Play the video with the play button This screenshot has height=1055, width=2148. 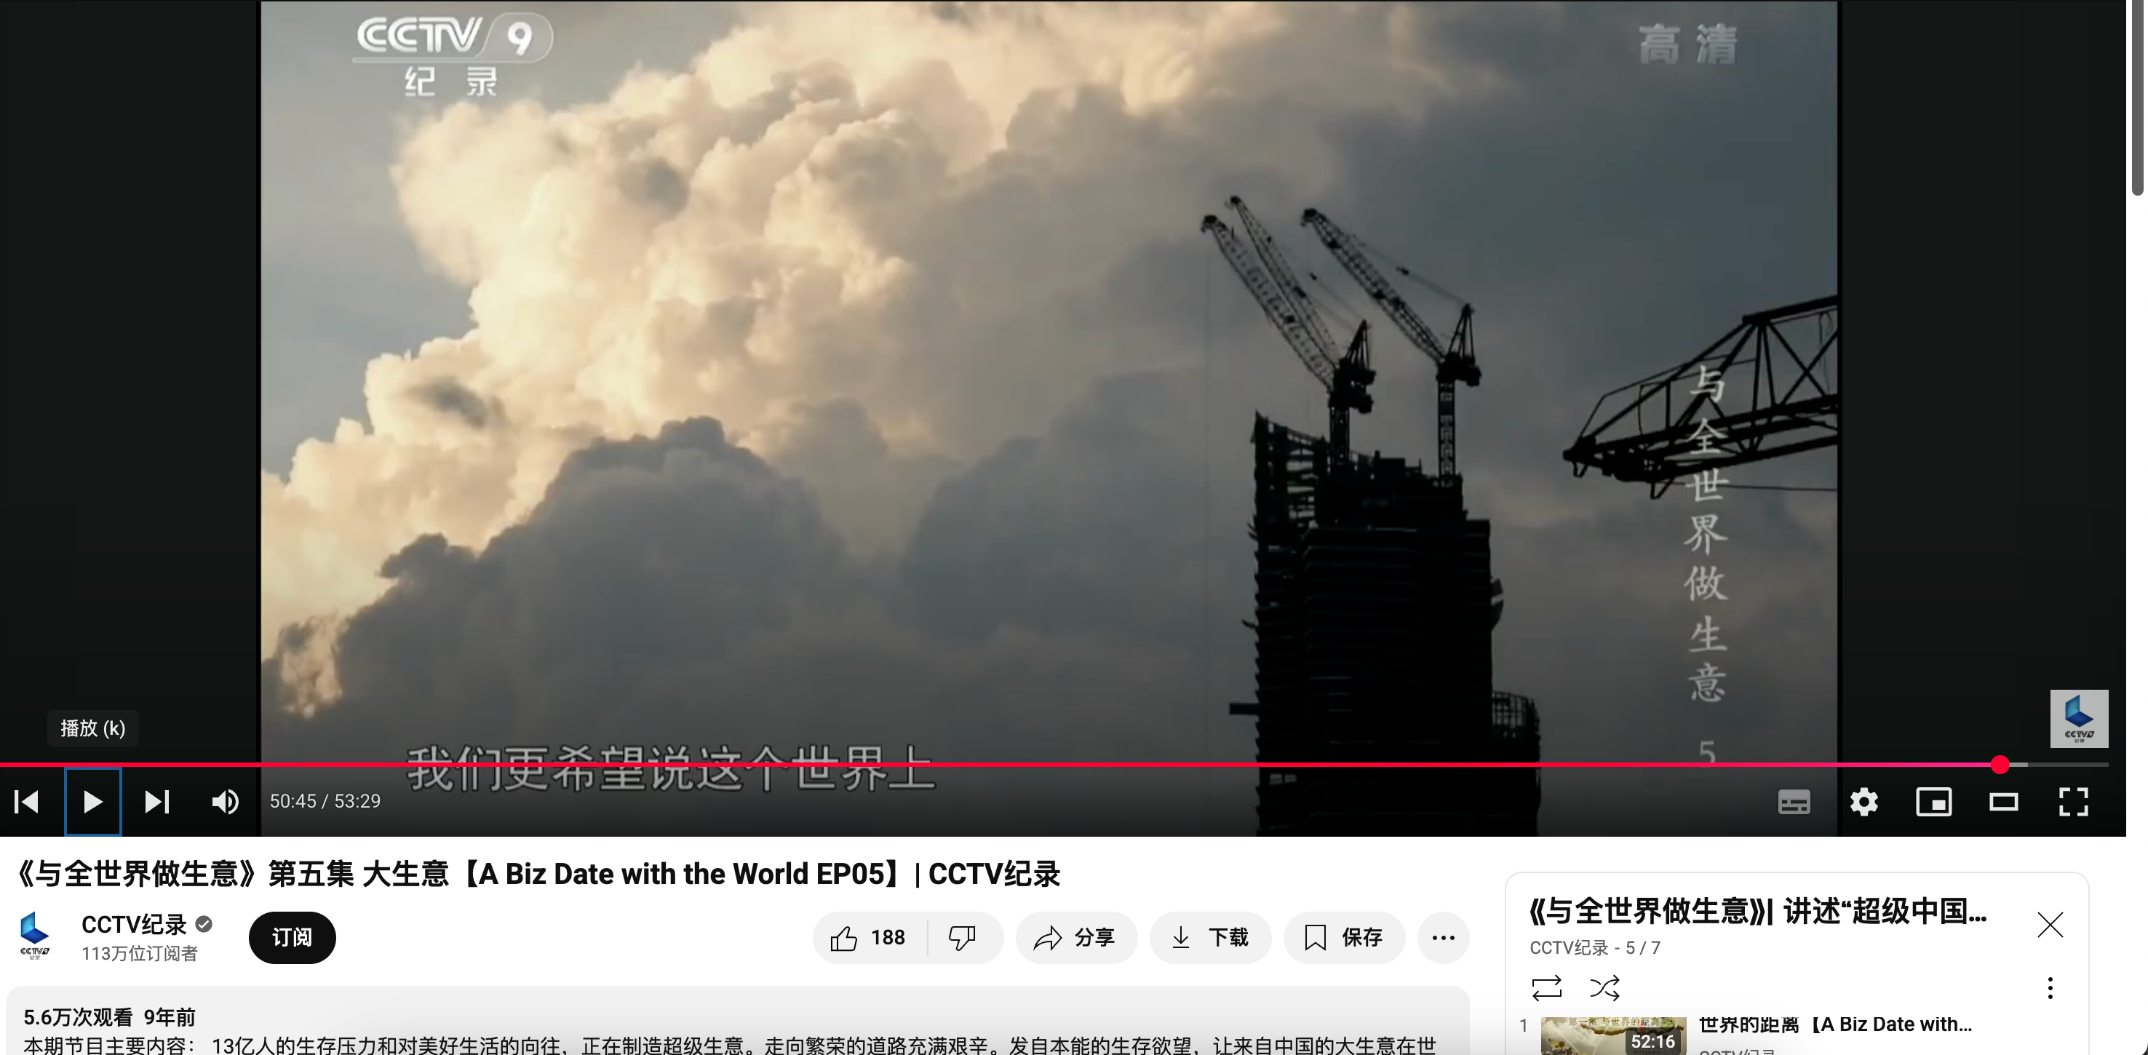92,802
